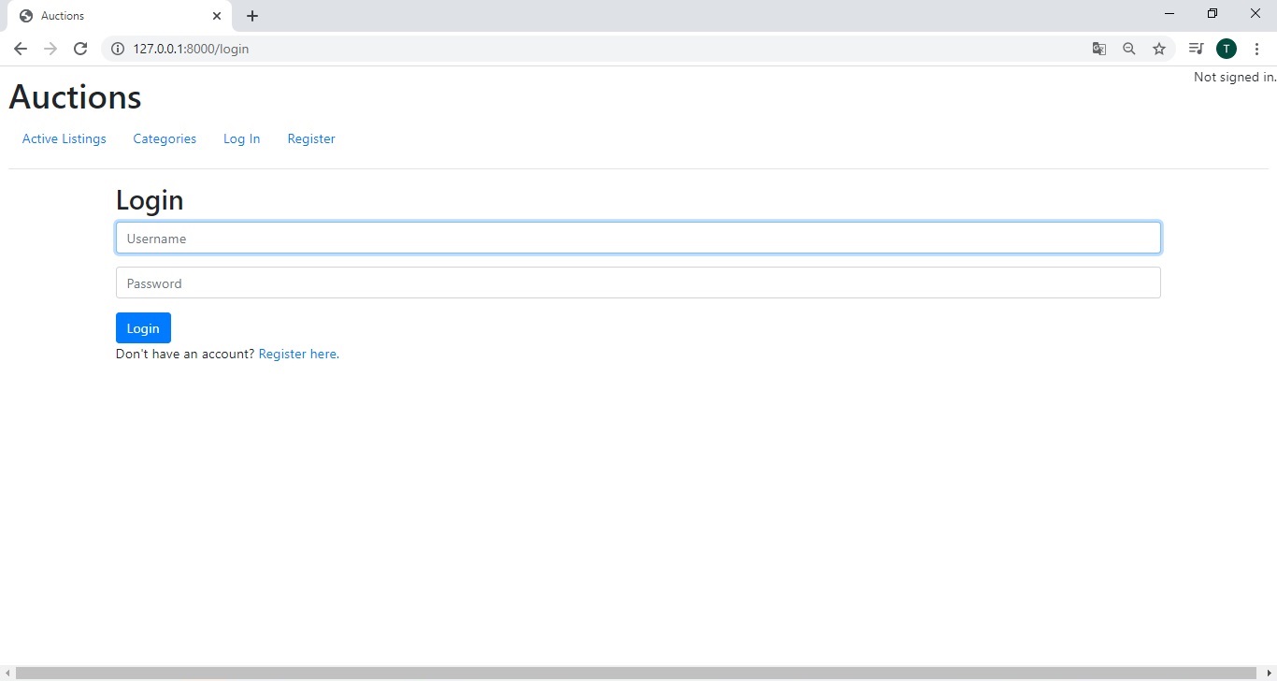Click the horizontal scrollbar at the bottom

(636, 674)
